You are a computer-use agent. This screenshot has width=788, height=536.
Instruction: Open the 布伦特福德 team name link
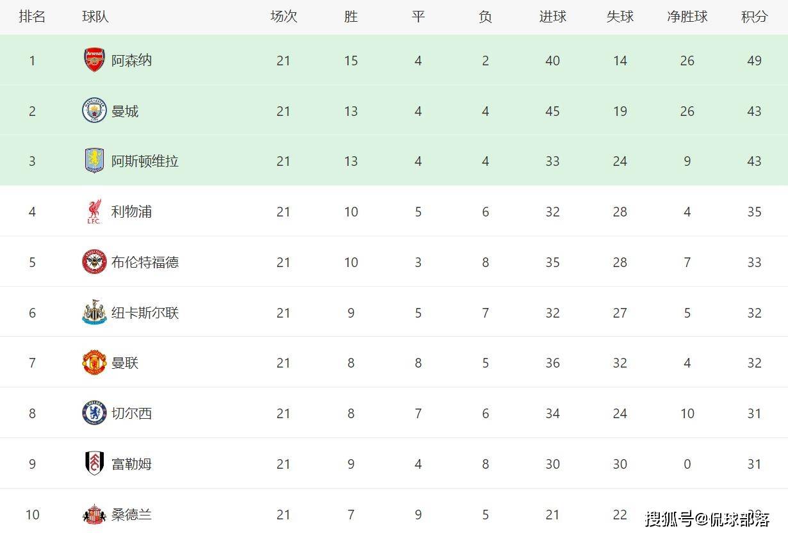point(145,262)
